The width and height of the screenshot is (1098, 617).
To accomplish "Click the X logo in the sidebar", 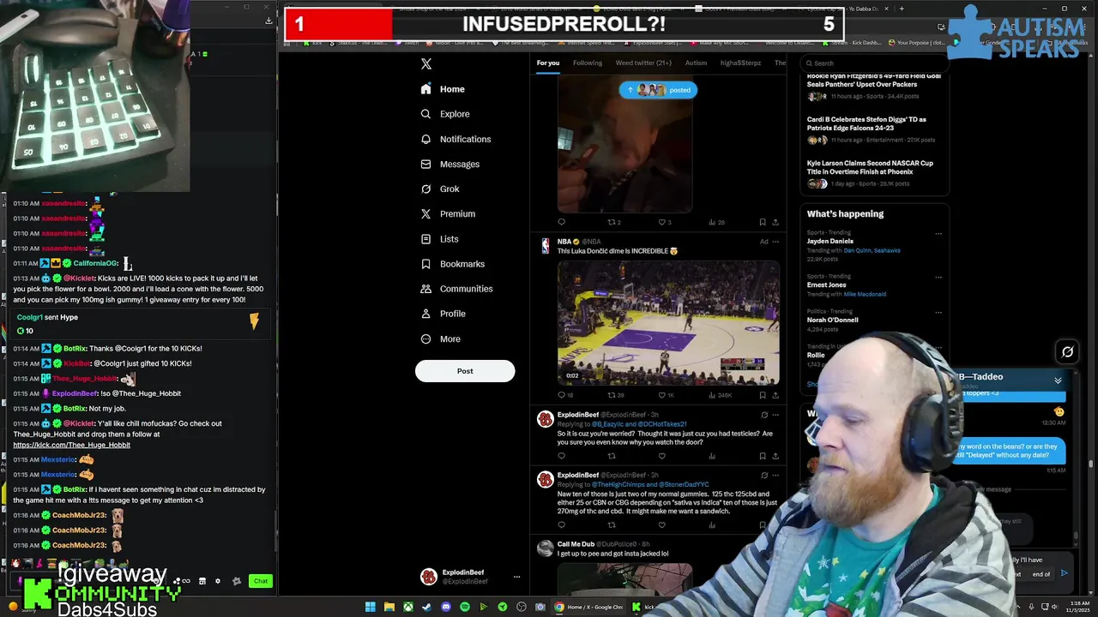I will click(425, 63).
